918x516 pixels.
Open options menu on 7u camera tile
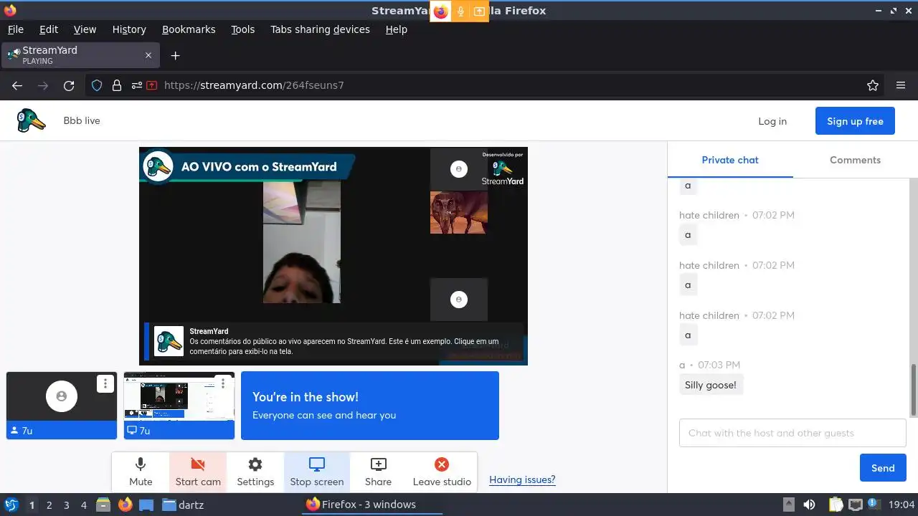click(105, 383)
